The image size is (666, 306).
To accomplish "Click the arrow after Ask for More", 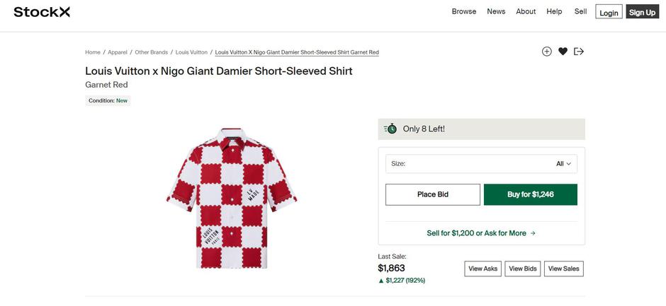I will coord(533,233).
